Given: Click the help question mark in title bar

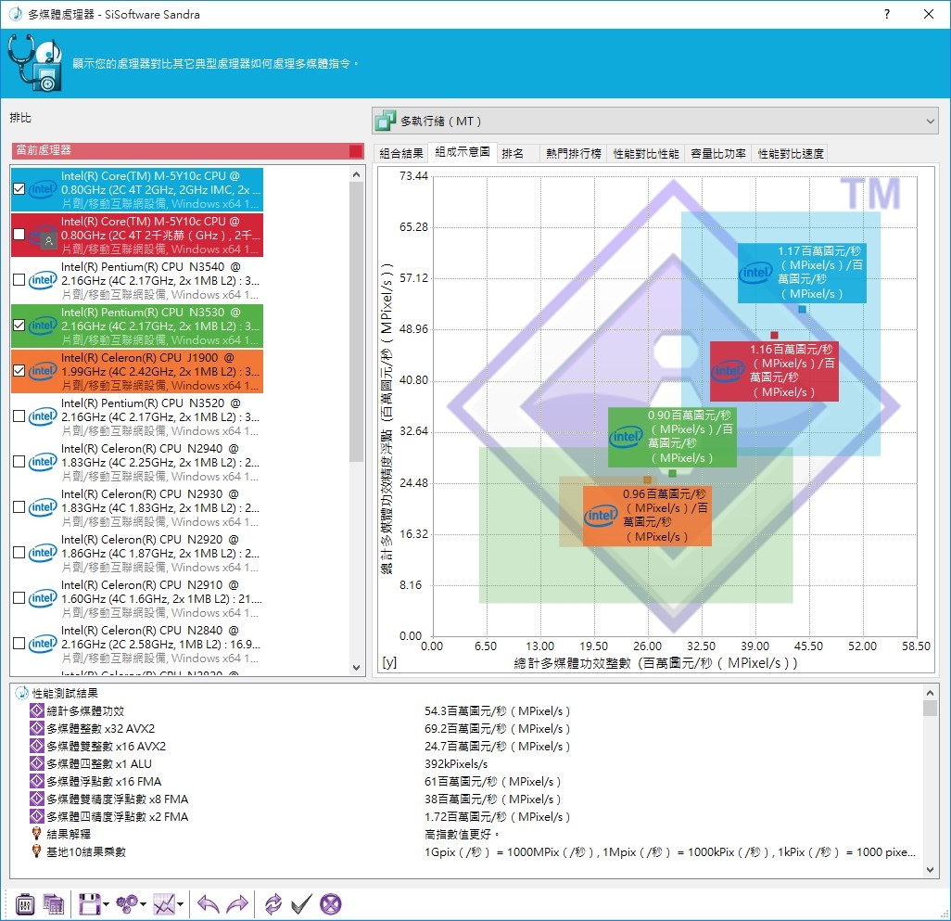Looking at the screenshot, I should click(887, 14).
